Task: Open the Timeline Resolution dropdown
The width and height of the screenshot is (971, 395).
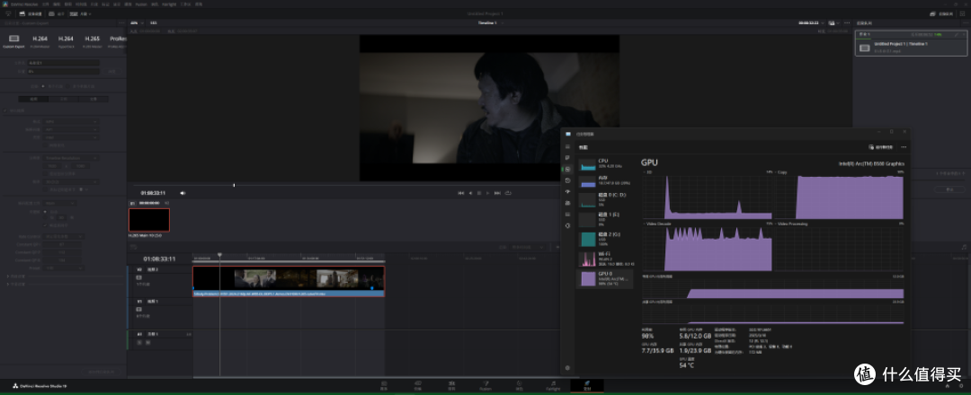Action: (x=70, y=158)
